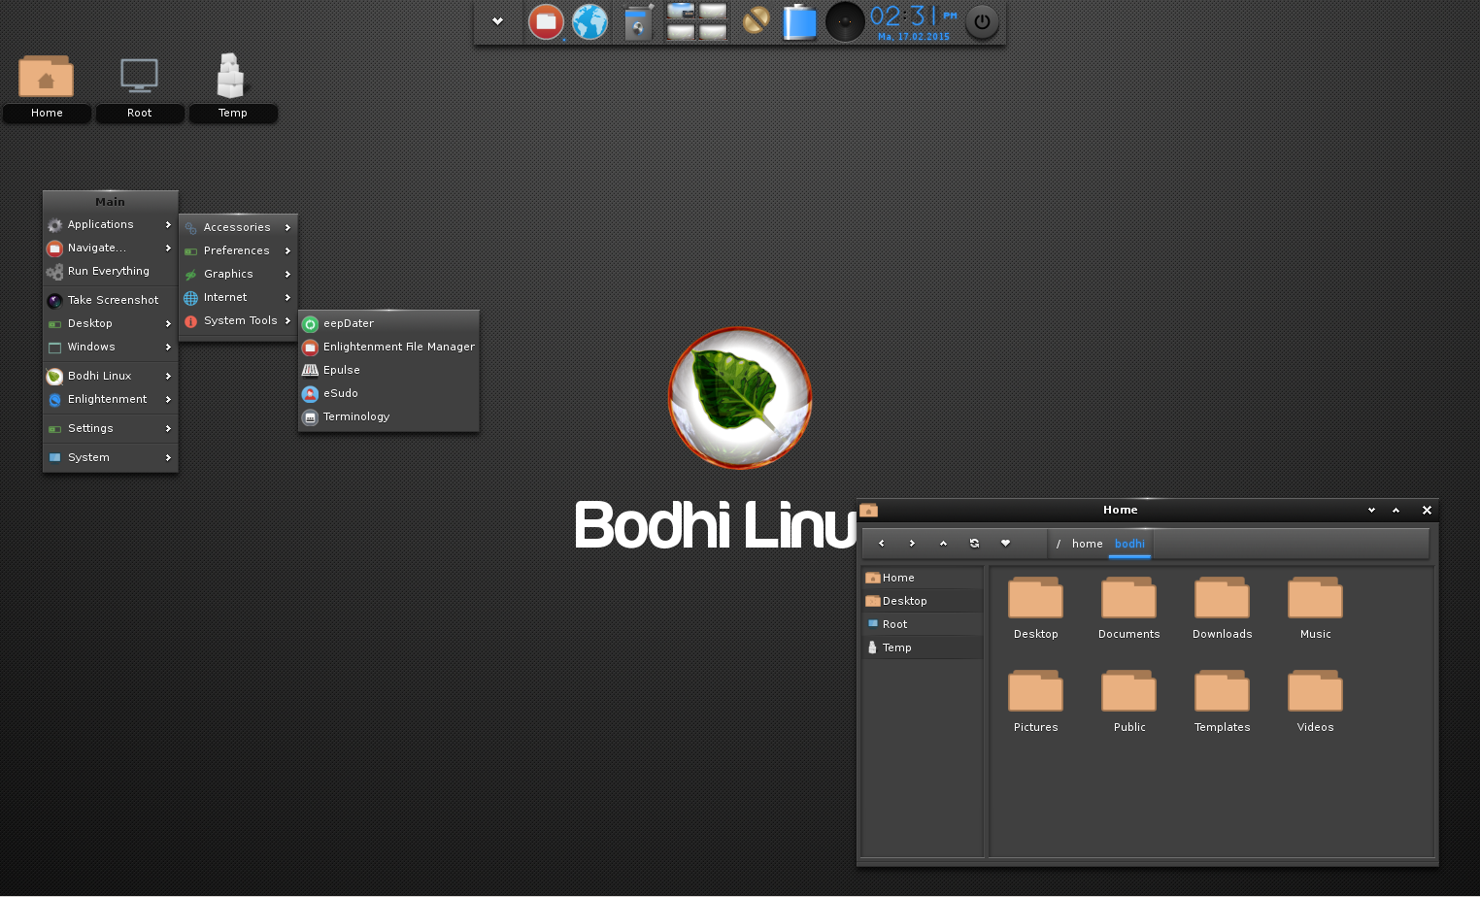
Task: Launch the web browser from the top panel
Action: [x=589, y=21]
